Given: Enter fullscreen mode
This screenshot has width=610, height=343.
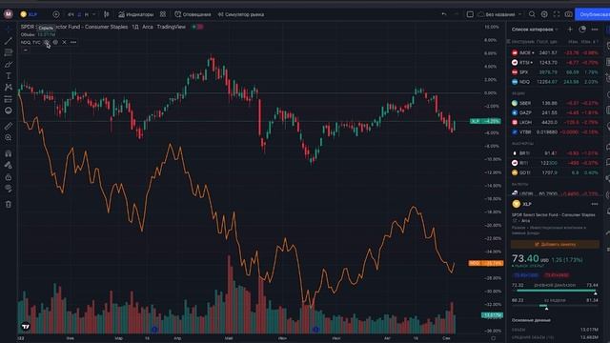Looking at the screenshot, I should [557, 14].
